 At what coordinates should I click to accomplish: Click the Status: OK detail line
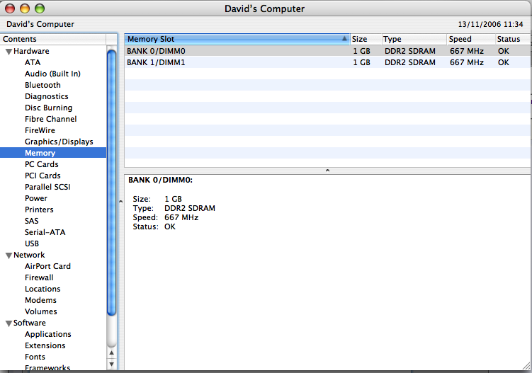[x=154, y=227]
